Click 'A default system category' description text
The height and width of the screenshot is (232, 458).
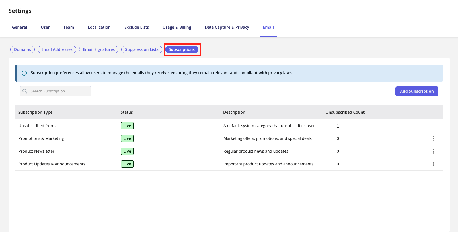[x=271, y=126]
